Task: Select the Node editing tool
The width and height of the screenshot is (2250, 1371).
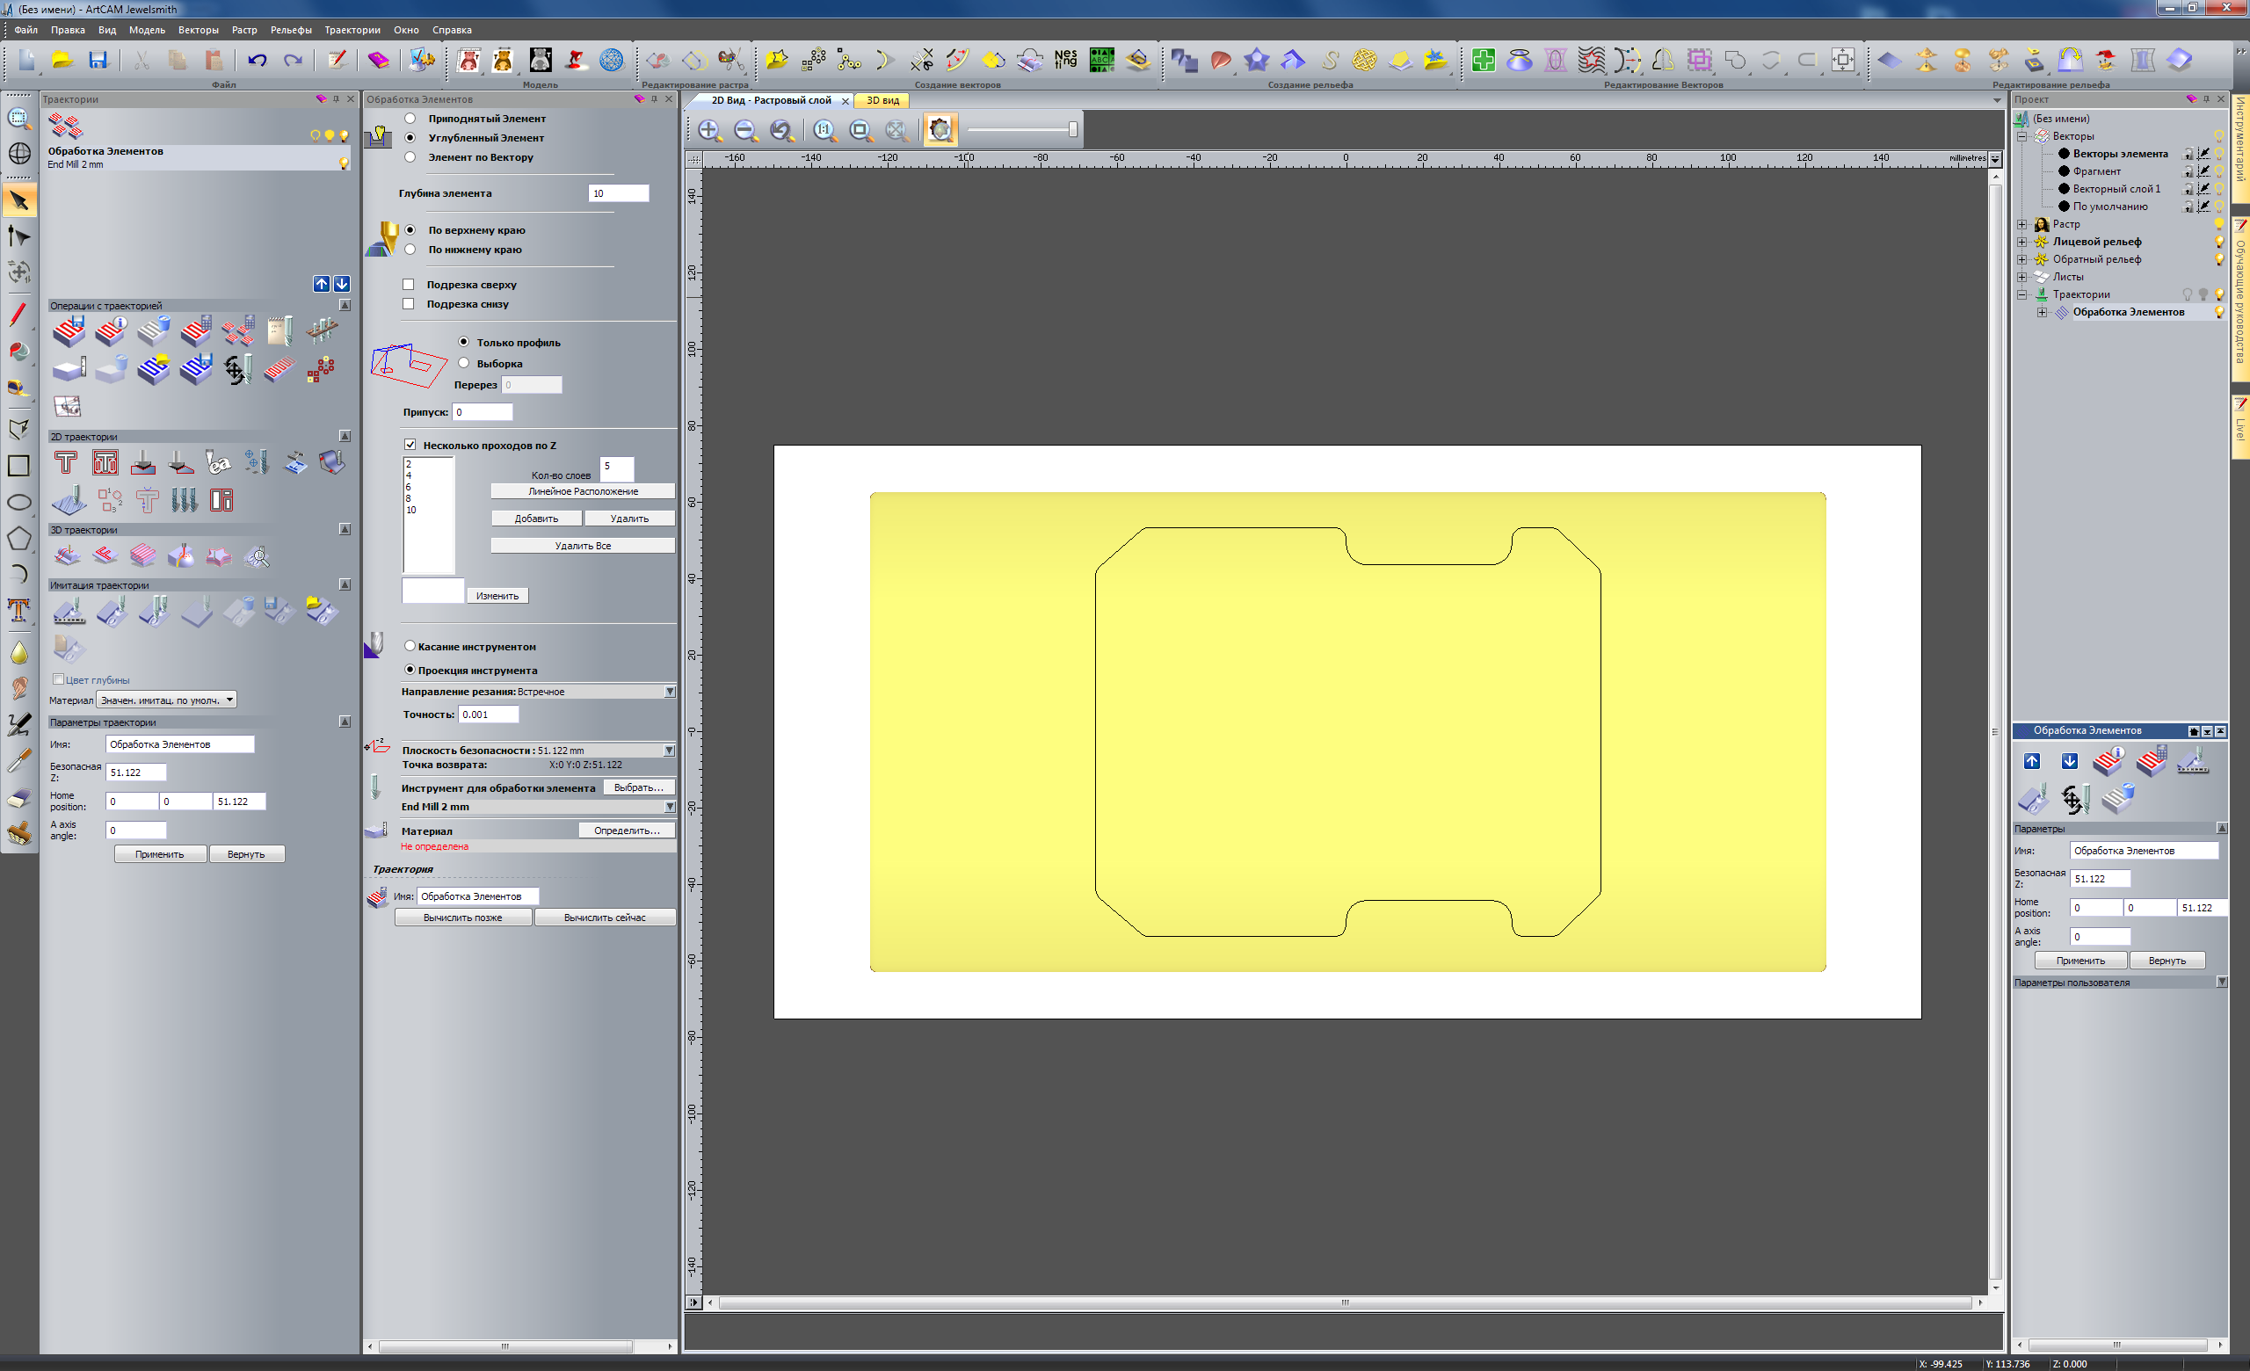Action: coord(19,237)
